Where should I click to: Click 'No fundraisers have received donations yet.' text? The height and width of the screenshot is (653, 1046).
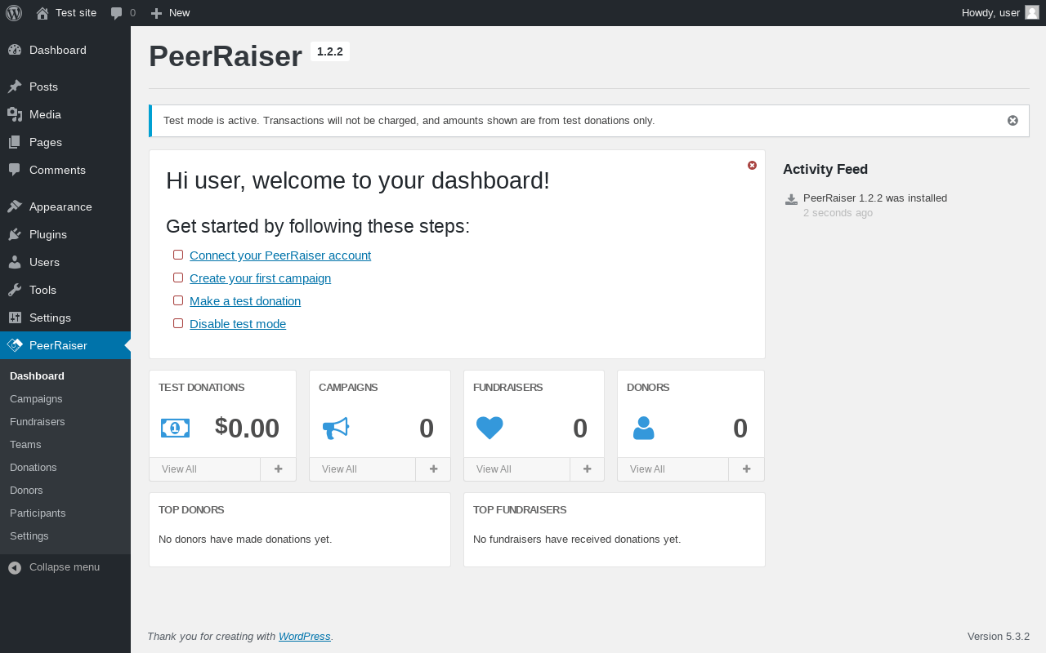pos(577,540)
